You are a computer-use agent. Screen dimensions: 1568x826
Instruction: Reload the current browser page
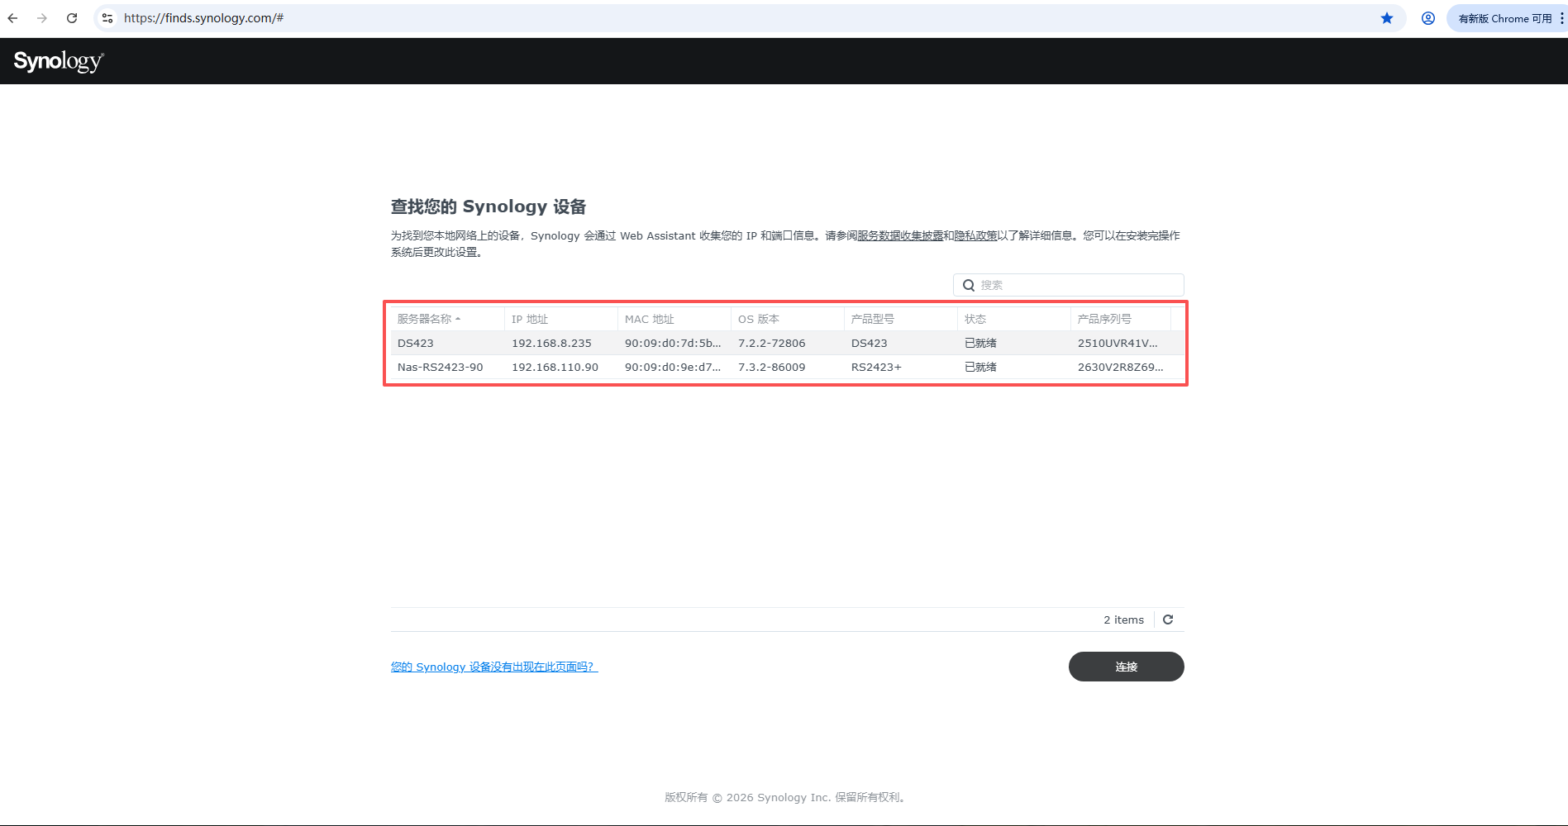(72, 18)
